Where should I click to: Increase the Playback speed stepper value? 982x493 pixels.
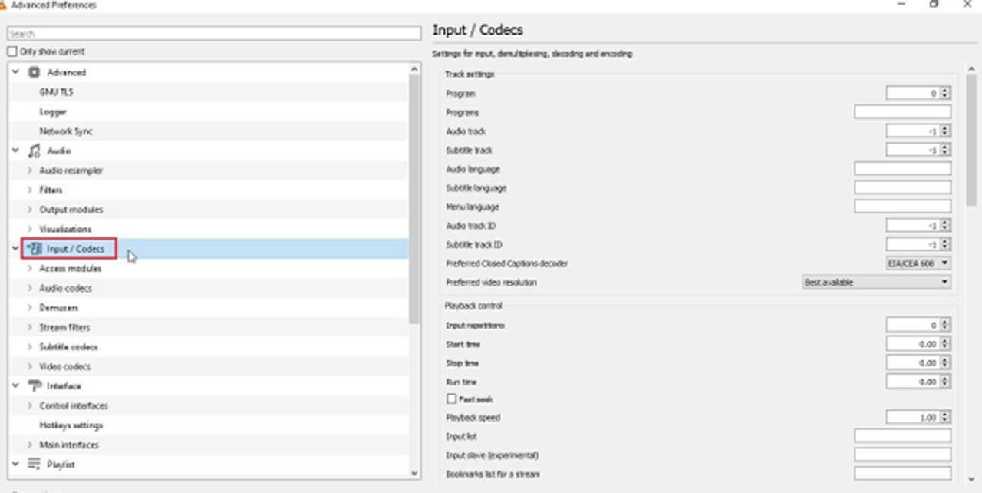click(x=945, y=415)
